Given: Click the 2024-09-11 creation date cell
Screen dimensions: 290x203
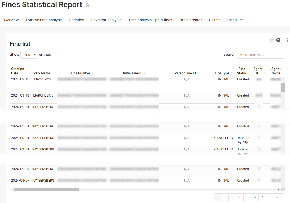Looking at the screenshot, I should [20, 79].
